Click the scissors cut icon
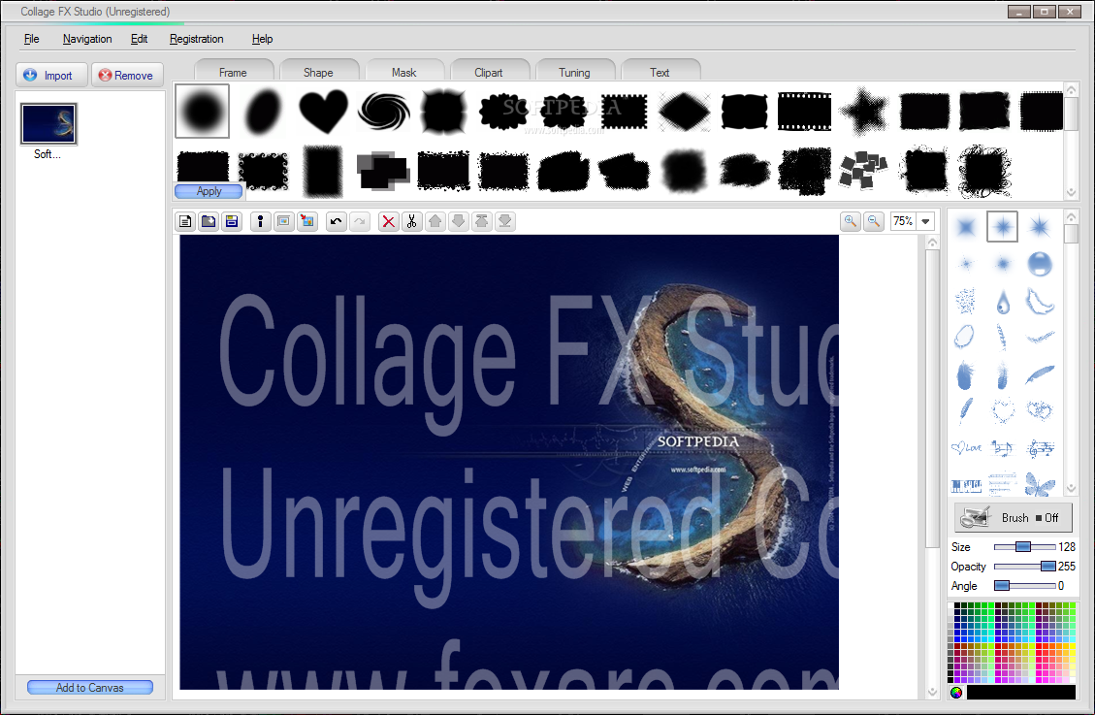Viewport: 1095px width, 715px height. click(412, 221)
